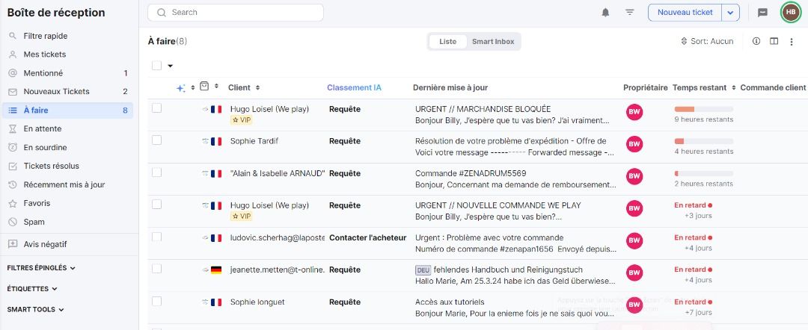Click the BW avatar on jeanette.metten row
The width and height of the screenshot is (808, 330).
point(634,273)
